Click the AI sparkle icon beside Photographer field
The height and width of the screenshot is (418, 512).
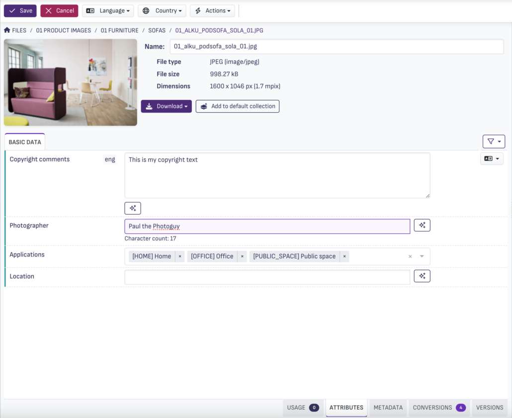422,225
